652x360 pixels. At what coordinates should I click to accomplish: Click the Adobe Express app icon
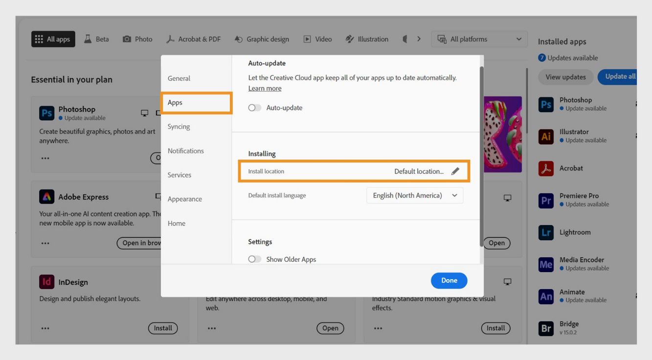(x=47, y=197)
